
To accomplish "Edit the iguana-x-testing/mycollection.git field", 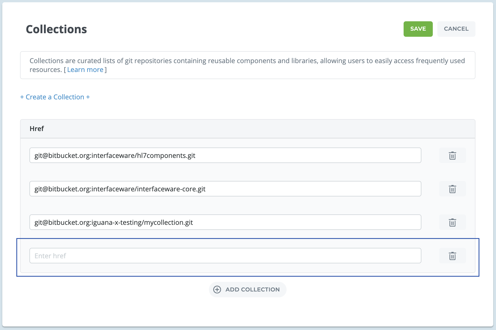I will click(225, 222).
